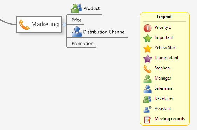Click the purple Unimportant star icon
The image size is (197, 130).
pos(148,59)
